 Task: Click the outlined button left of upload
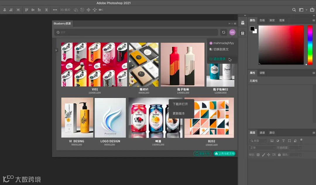click(202, 154)
